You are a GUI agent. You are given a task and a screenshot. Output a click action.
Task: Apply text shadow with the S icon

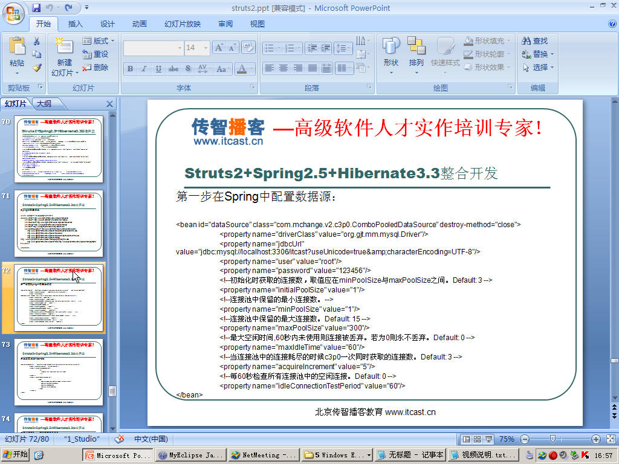point(188,69)
